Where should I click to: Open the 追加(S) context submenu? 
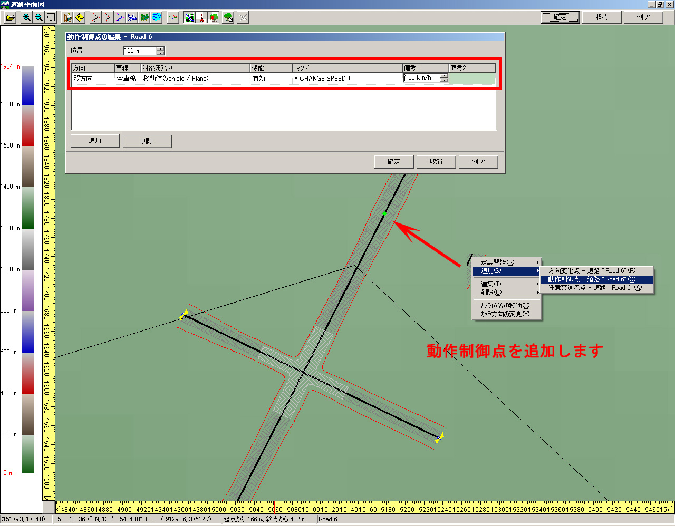(507, 271)
